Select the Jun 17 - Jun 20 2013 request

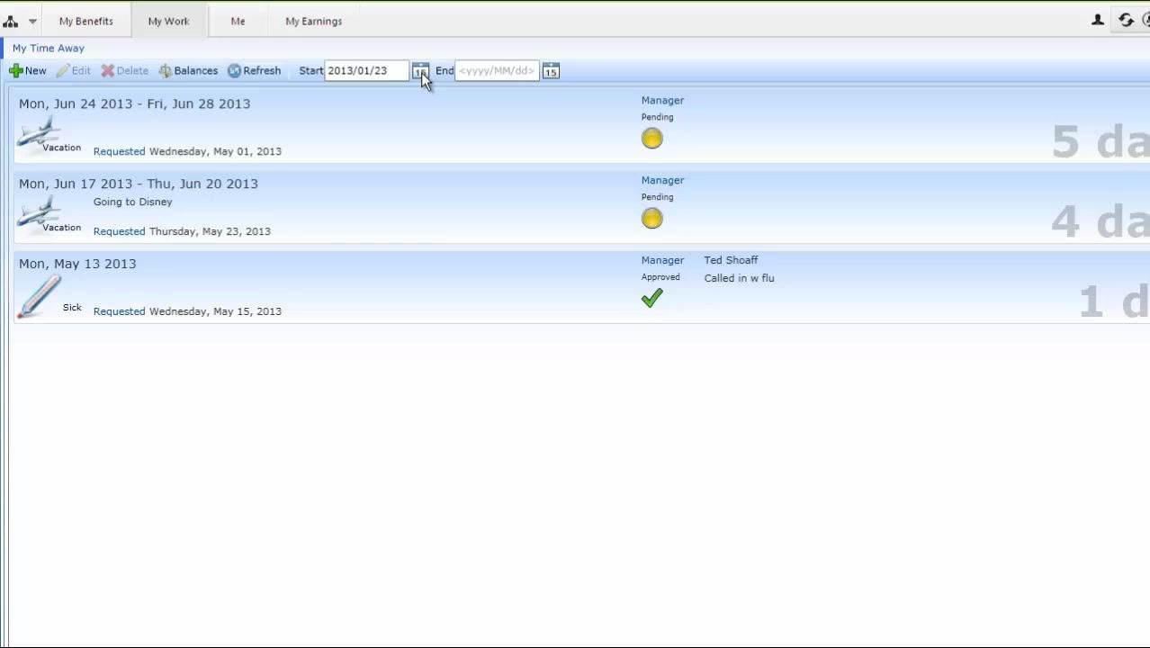coord(581,206)
